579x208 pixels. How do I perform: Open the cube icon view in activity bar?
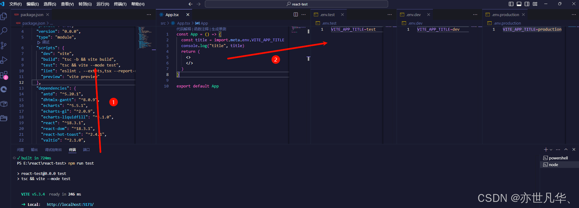4,104
